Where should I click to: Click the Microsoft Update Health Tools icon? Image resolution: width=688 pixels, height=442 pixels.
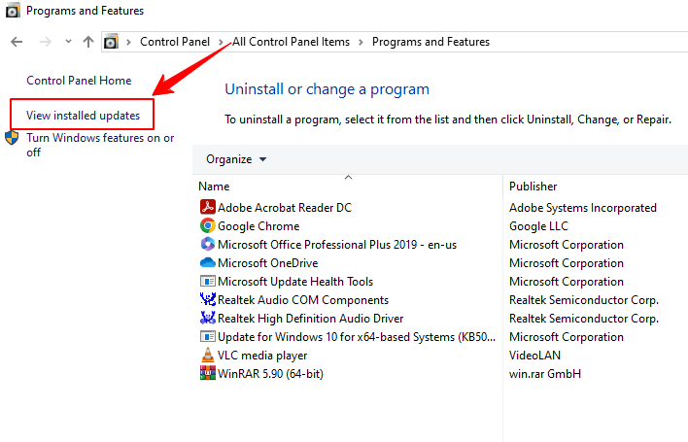(x=207, y=282)
